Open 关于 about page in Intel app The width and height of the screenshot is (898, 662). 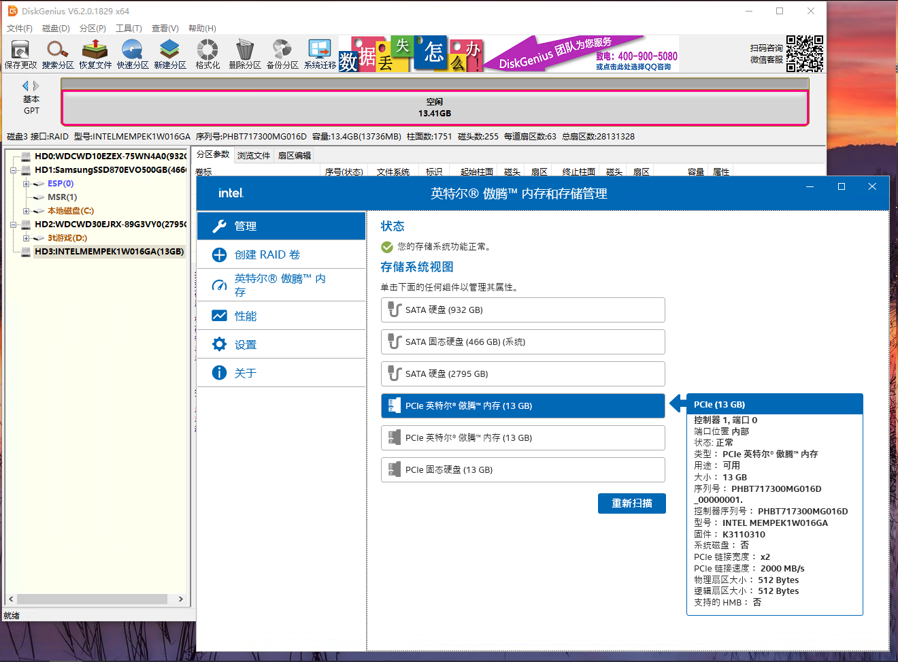click(x=282, y=373)
